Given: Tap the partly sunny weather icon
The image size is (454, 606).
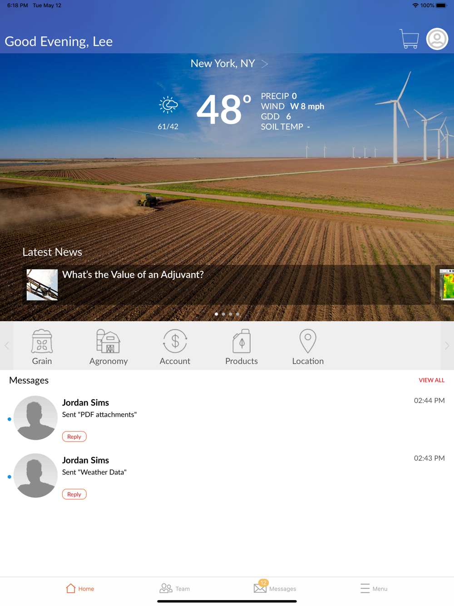Looking at the screenshot, I should pos(168,105).
